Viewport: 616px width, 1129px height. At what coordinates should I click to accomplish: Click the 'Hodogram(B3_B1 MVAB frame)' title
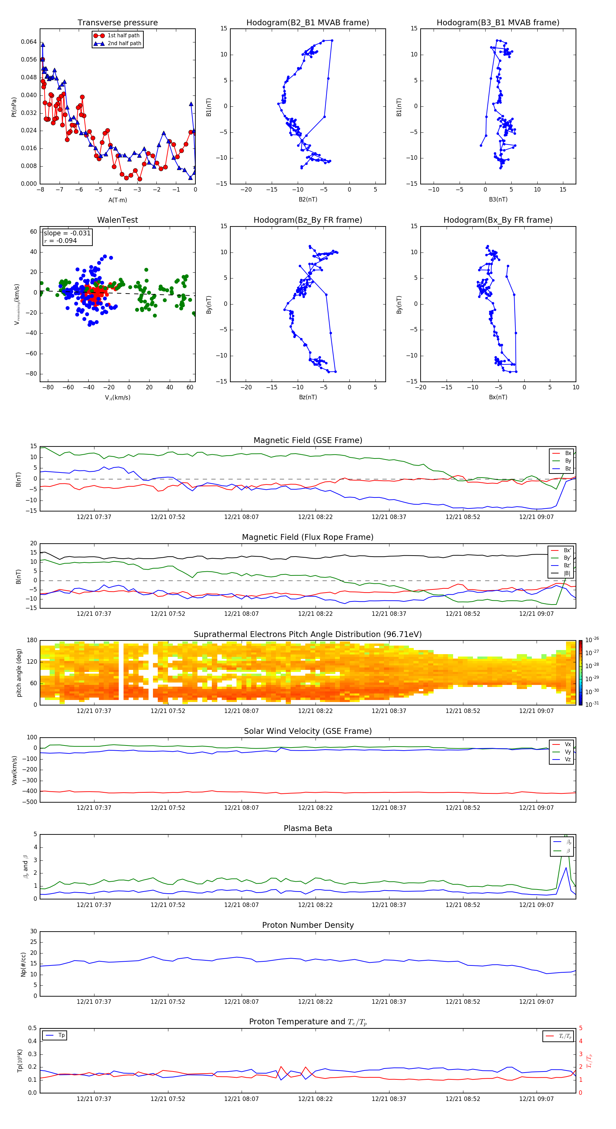[x=498, y=23]
